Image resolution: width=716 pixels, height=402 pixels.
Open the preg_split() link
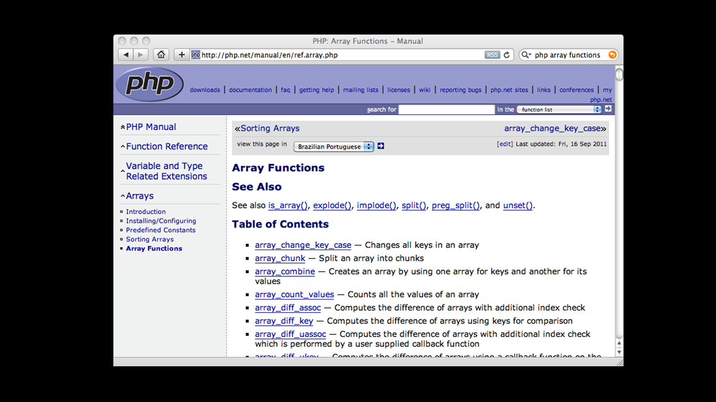point(456,205)
